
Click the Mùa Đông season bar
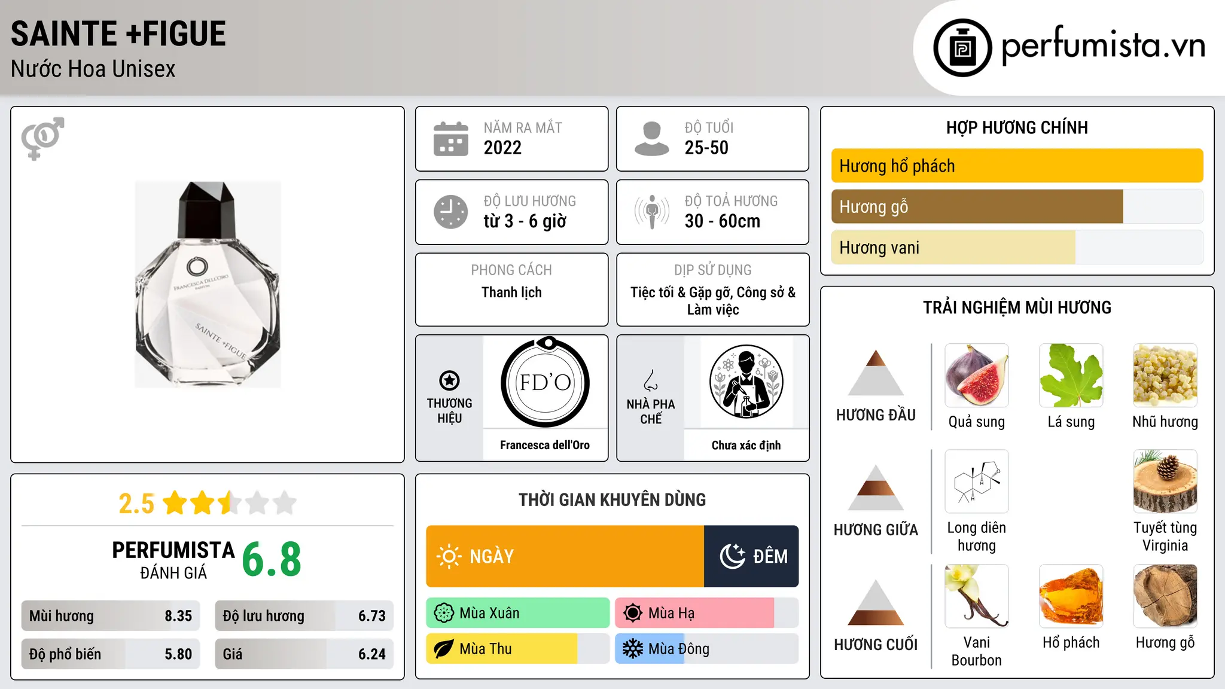point(707,649)
